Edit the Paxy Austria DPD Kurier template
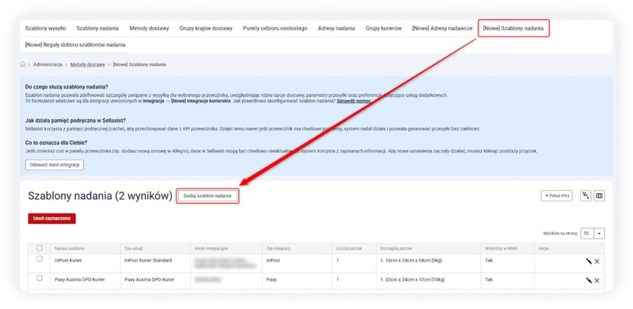633x309 pixels. coord(588,280)
